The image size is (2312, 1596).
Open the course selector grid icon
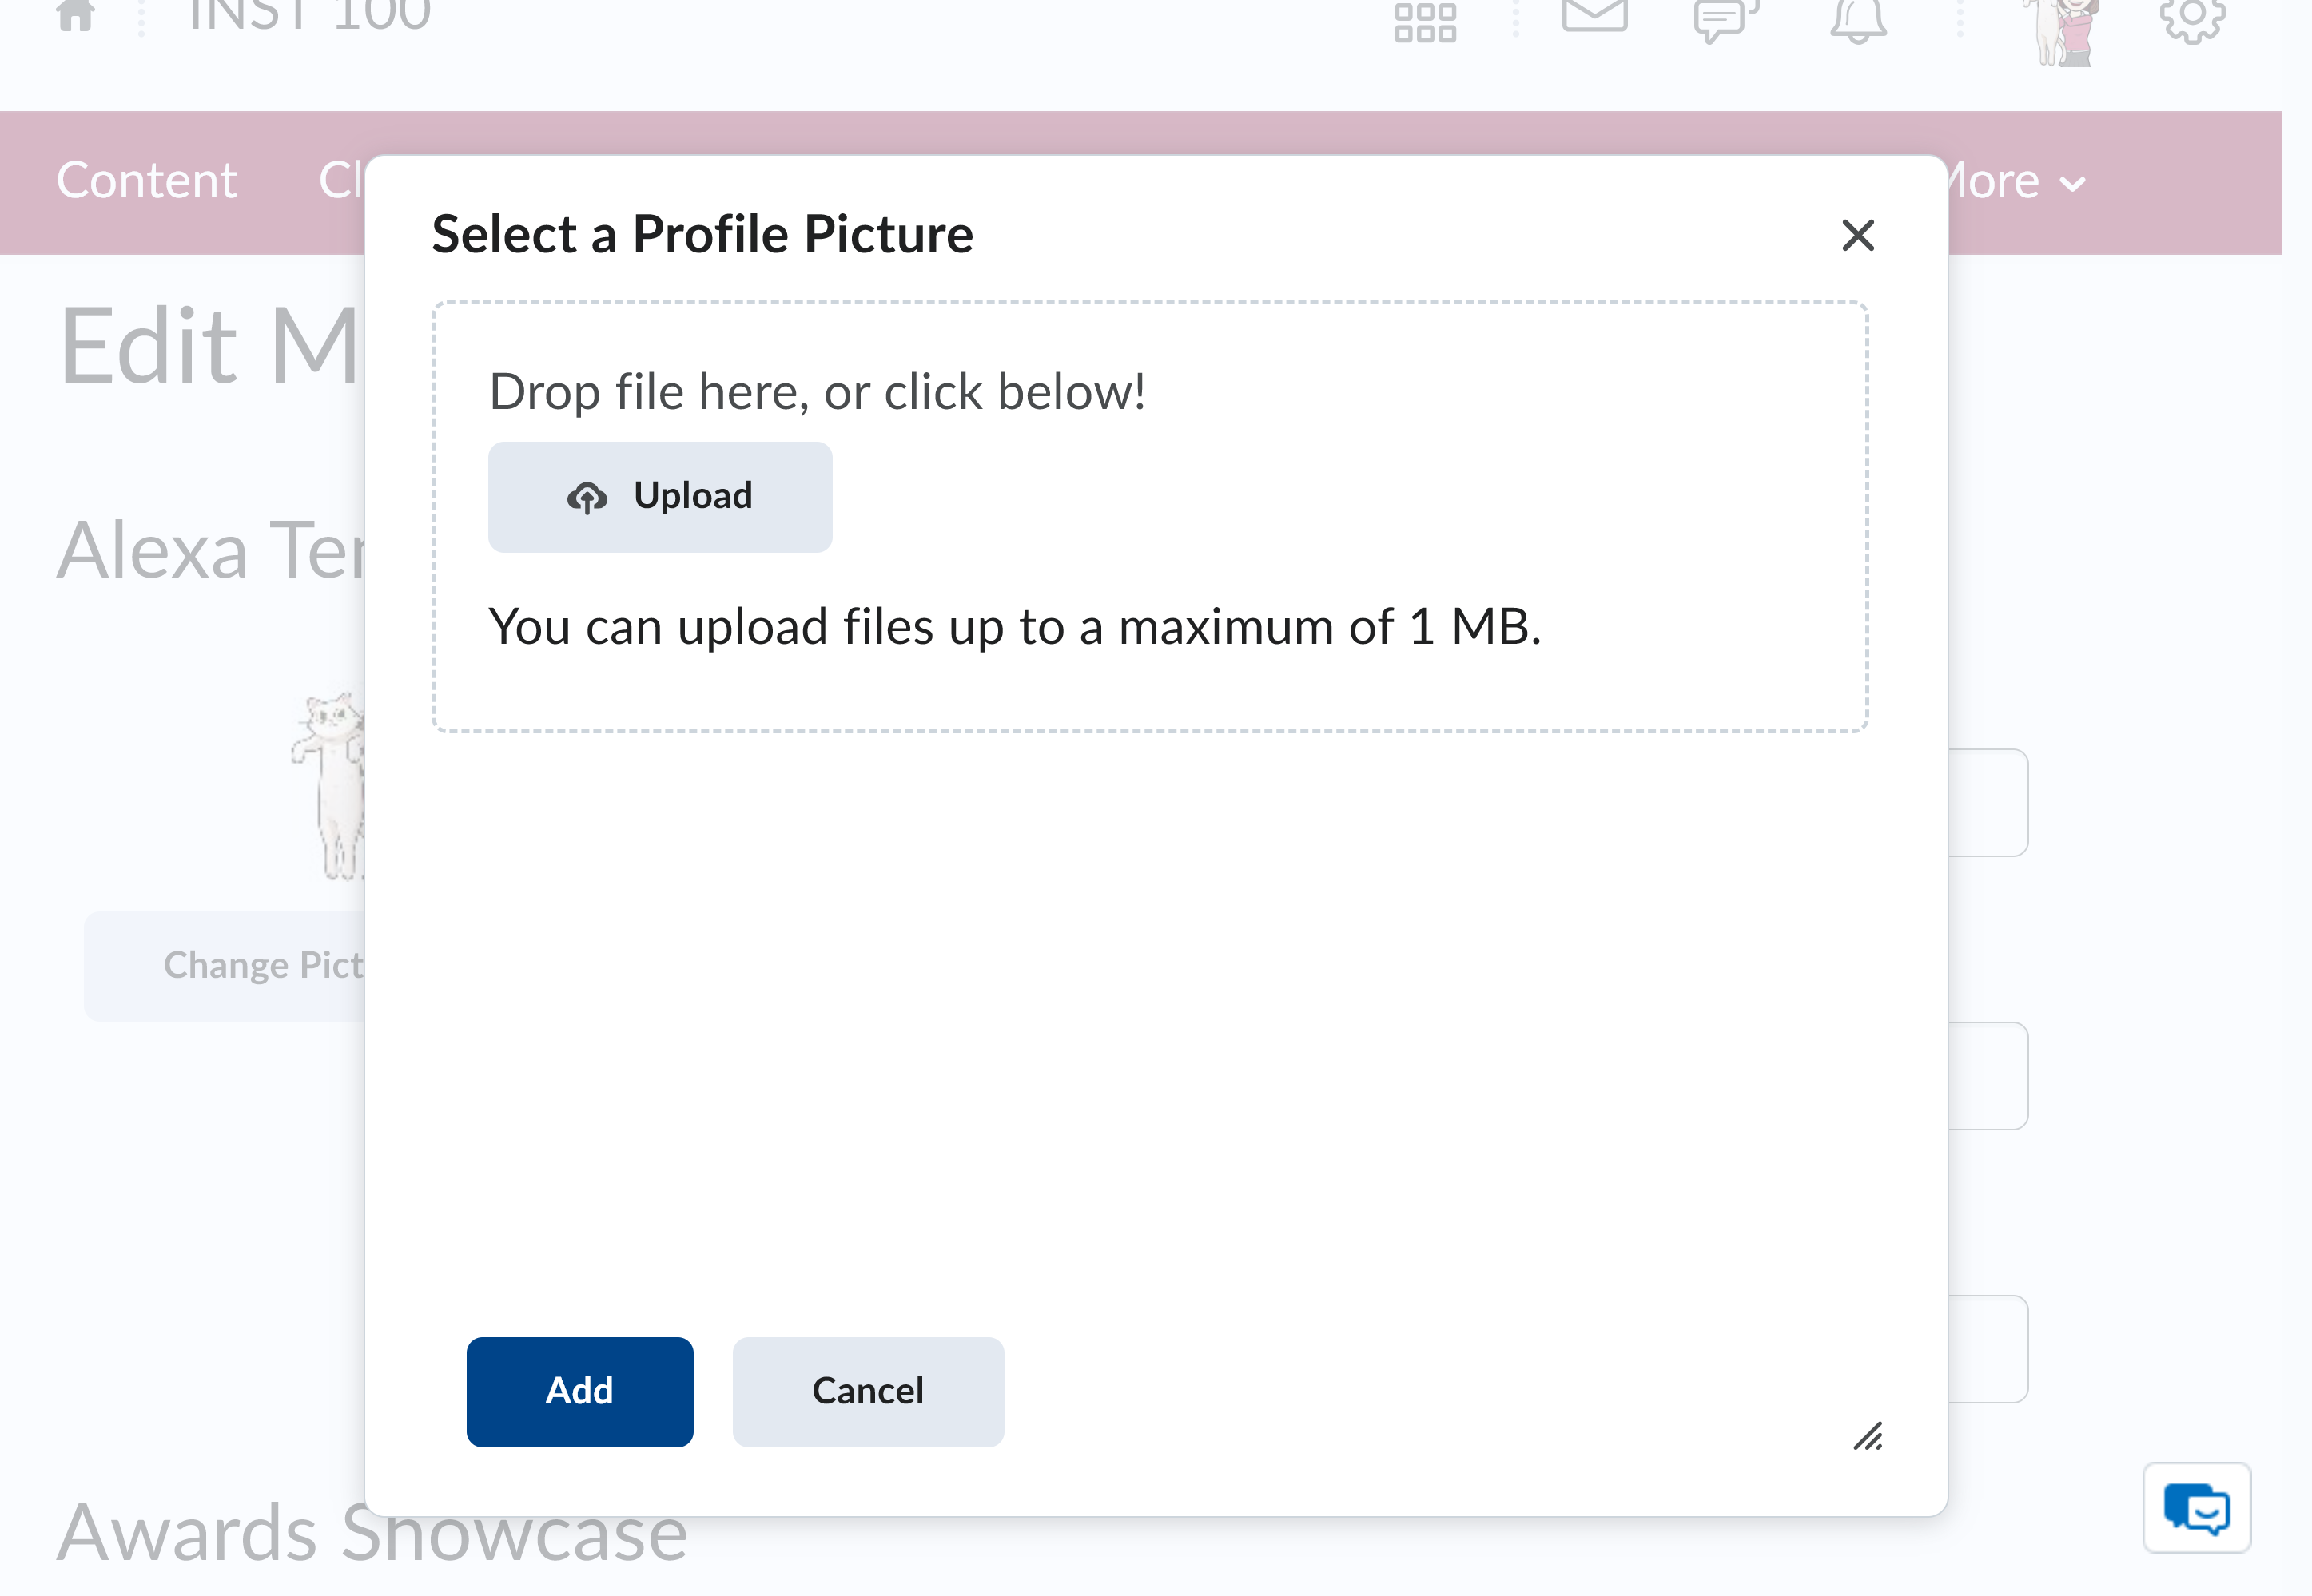point(1426,22)
